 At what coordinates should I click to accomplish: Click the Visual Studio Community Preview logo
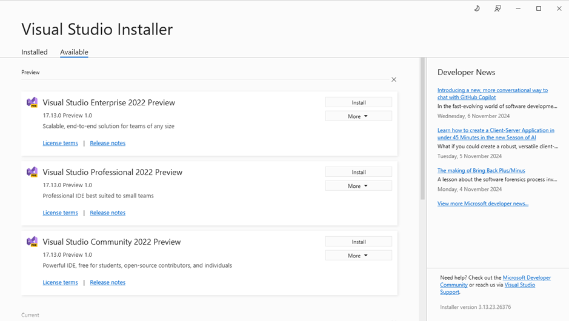[32, 242]
